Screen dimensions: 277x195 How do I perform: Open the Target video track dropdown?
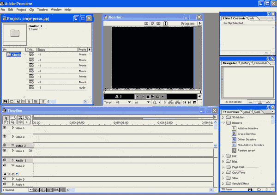pyautogui.click(x=129, y=103)
